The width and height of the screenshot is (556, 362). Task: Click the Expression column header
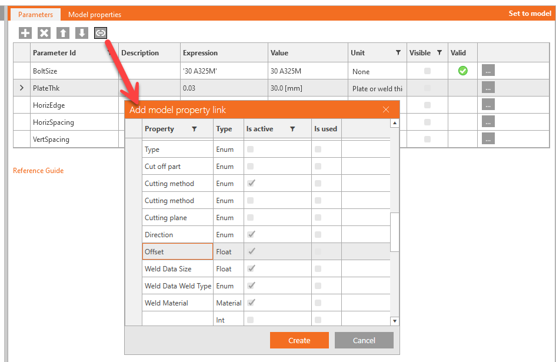pyautogui.click(x=224, y=52)
